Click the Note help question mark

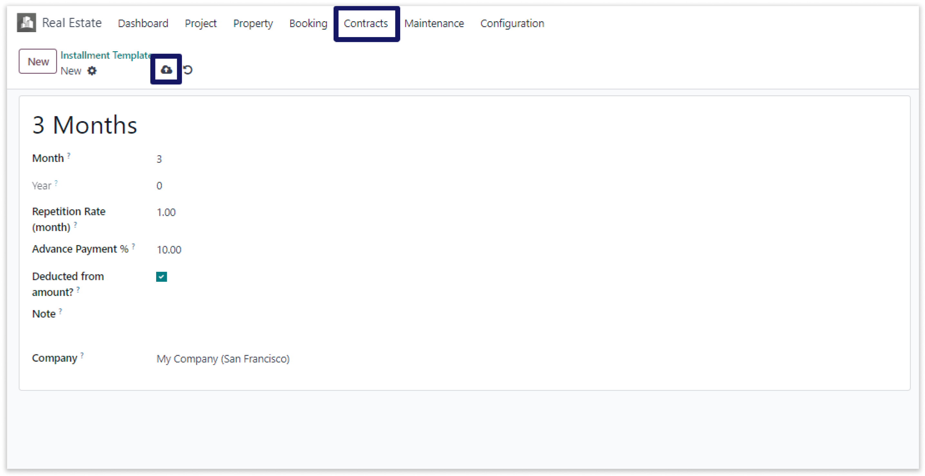click(x=60, y=311)
